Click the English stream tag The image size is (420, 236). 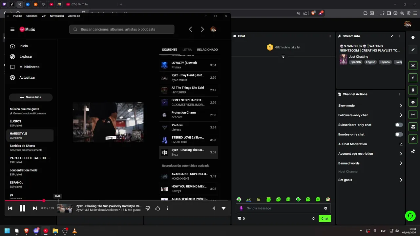(x=370, y=62)
